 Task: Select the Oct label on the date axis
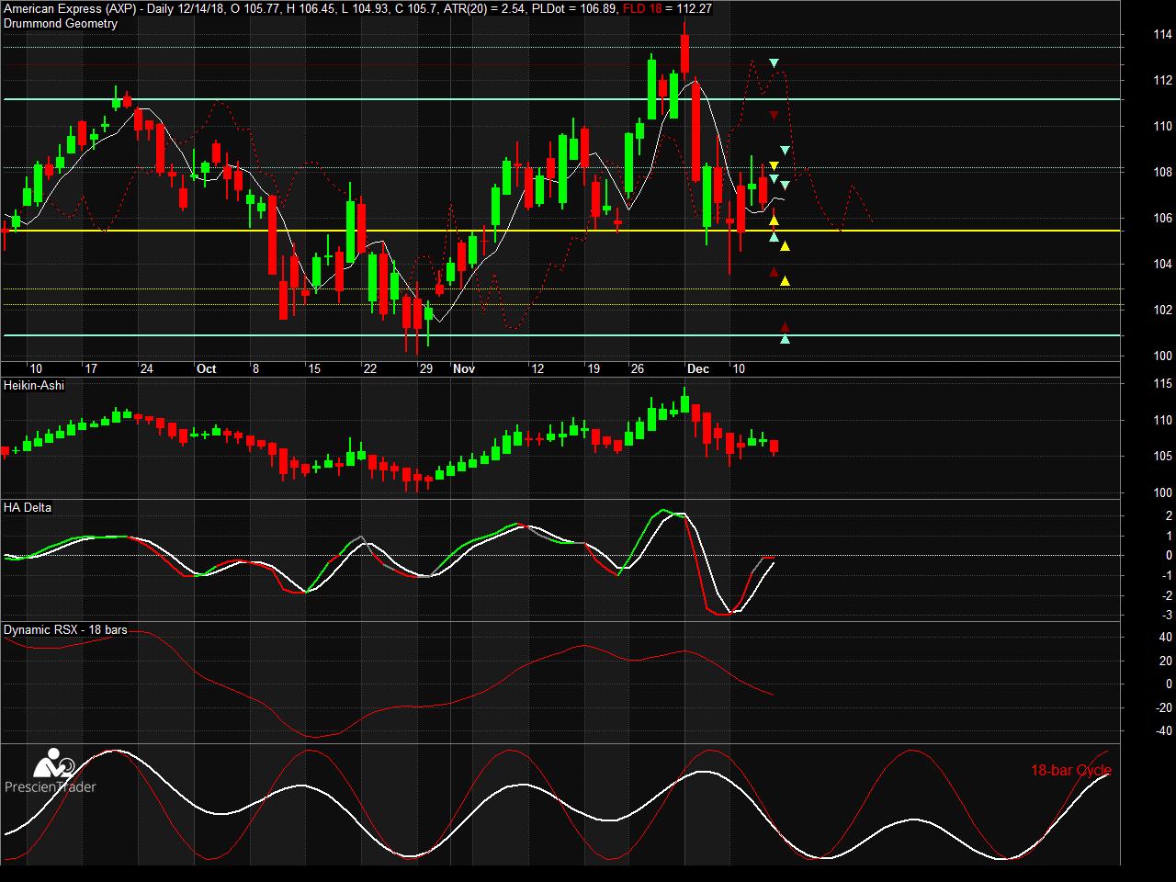coord(207,368)
